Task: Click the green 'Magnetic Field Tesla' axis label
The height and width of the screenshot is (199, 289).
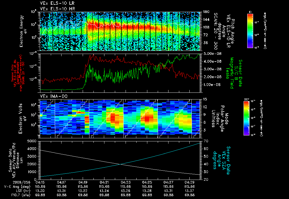Action: (230, 73)
